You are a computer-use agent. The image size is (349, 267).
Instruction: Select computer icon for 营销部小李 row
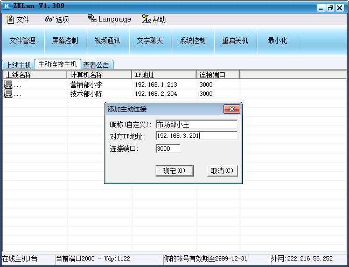[8, 85]
